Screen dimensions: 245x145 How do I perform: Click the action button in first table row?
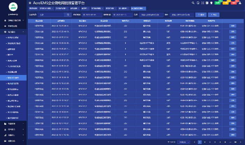pyautogui.click(x=232, y=26)
